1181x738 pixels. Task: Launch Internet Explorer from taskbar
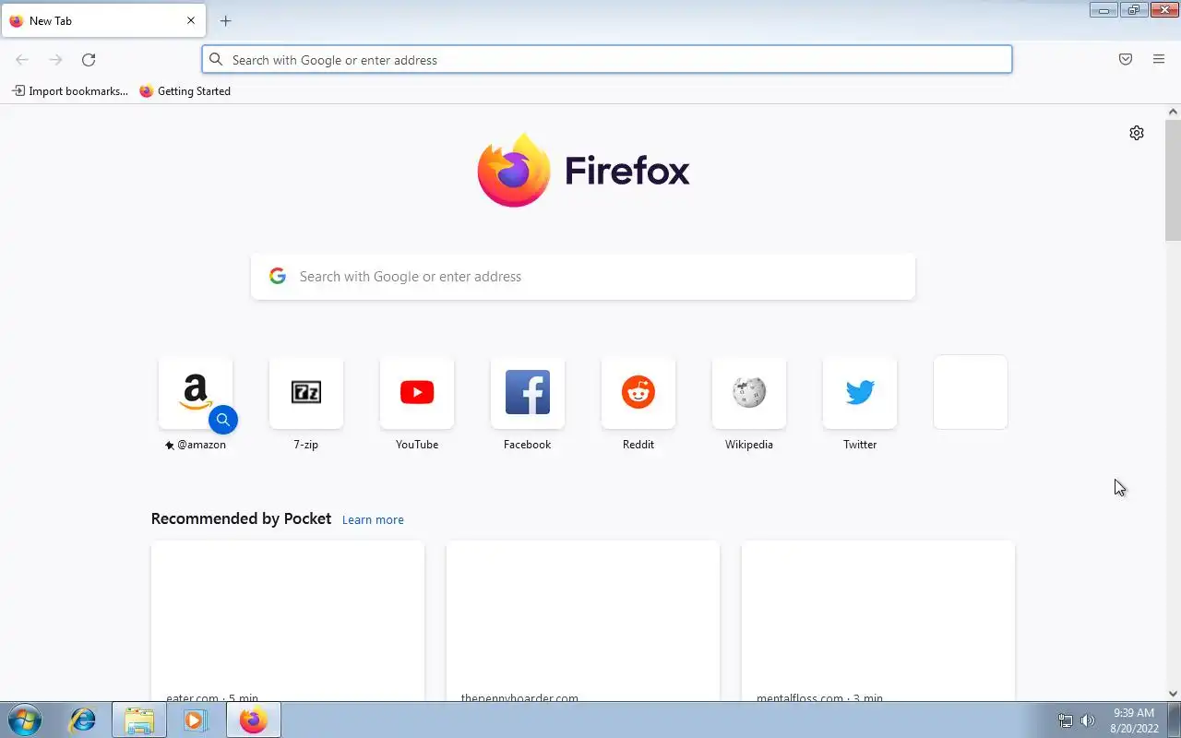tap(83, 720)
